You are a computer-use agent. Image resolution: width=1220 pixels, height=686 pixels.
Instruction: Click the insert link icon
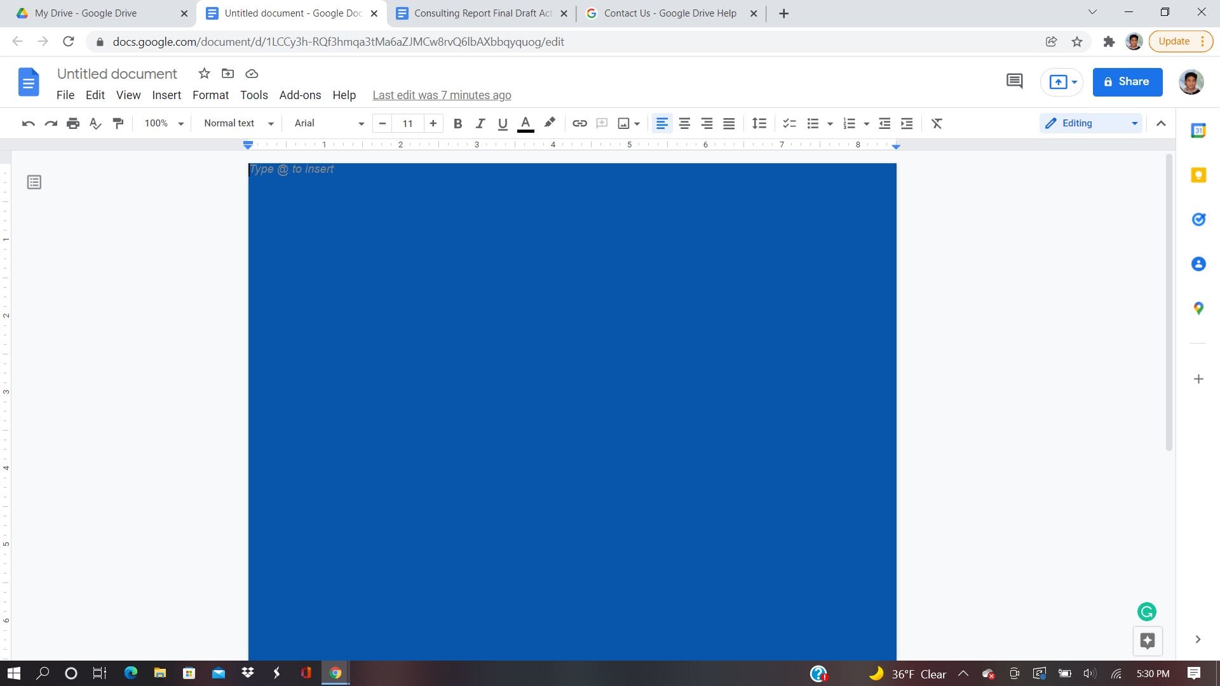point(580,123)
